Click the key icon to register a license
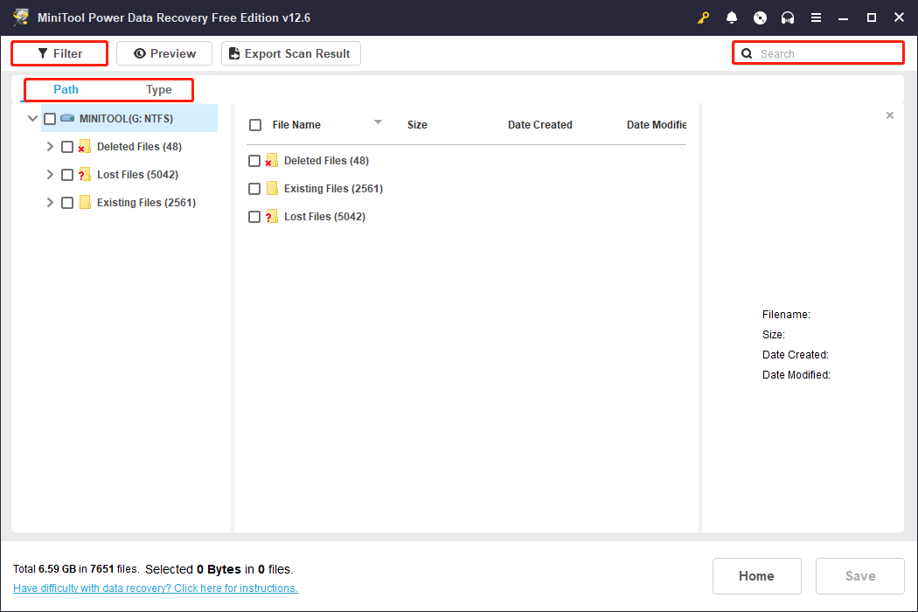Screen dimensions: 918x612 [704, 17]
